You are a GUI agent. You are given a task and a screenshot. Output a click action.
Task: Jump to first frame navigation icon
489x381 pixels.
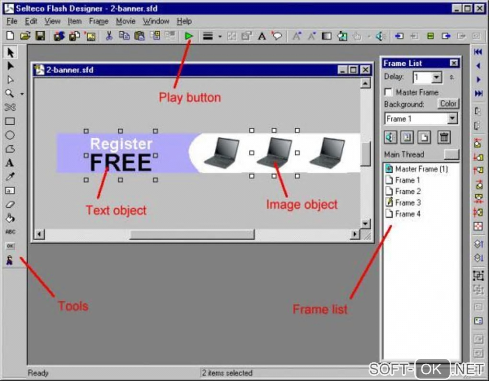click(478, 52)
